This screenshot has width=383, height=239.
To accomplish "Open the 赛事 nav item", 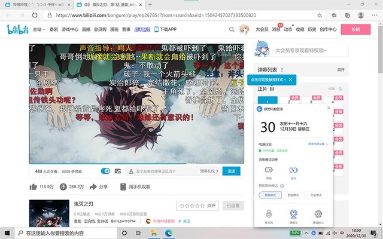I will pos(126,29).
